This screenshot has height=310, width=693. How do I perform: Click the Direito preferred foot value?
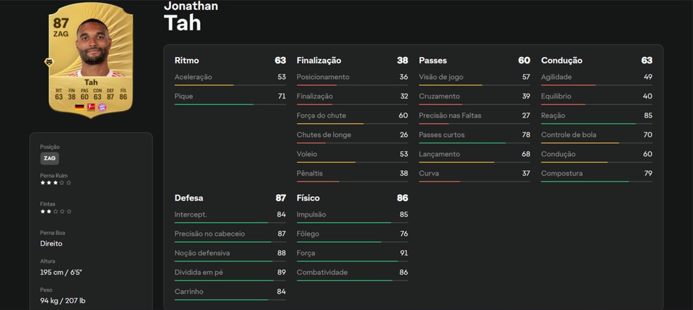coord(51,243)
